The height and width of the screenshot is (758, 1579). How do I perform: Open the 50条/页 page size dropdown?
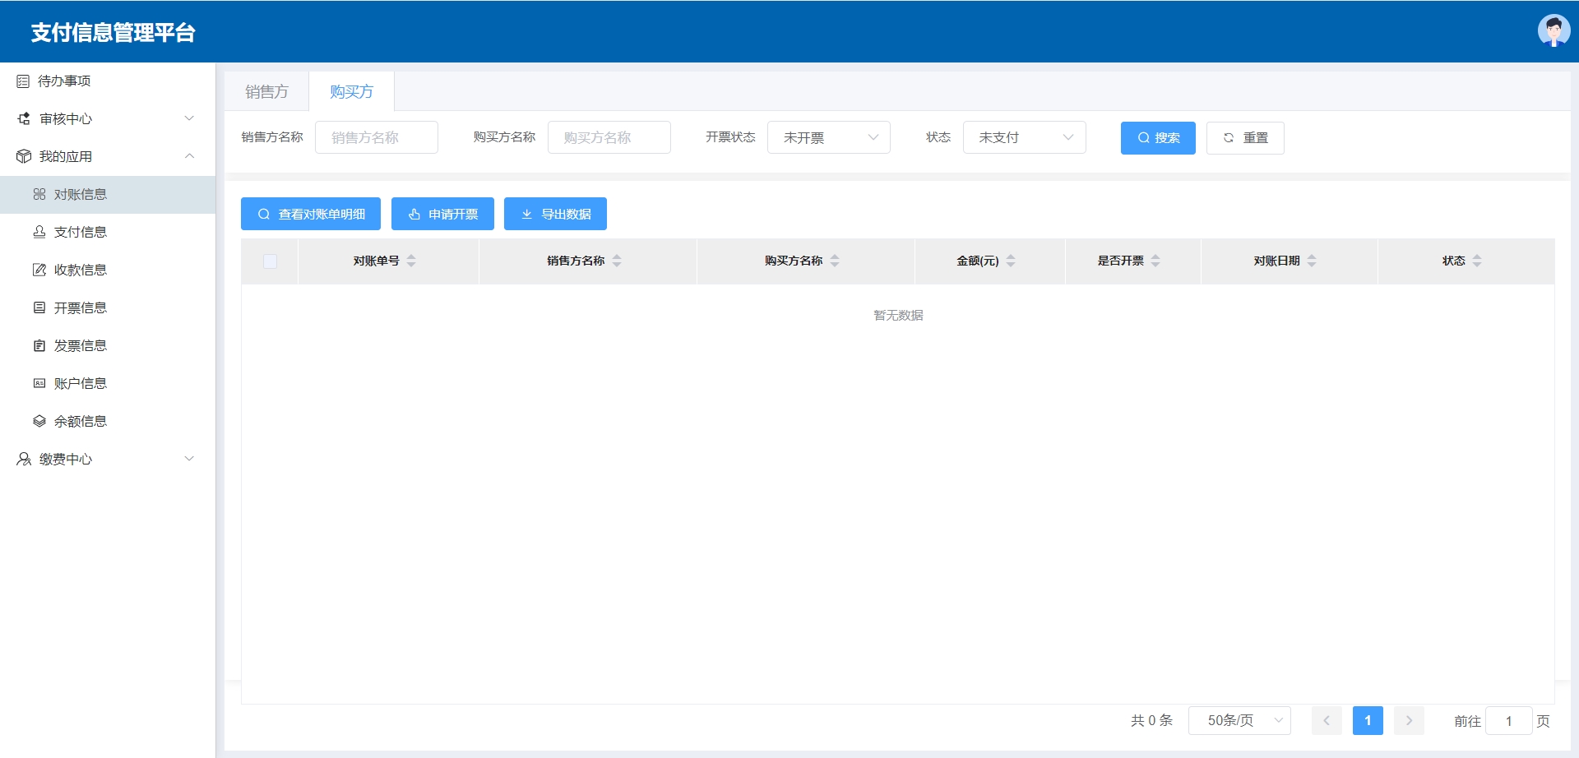1239,721
